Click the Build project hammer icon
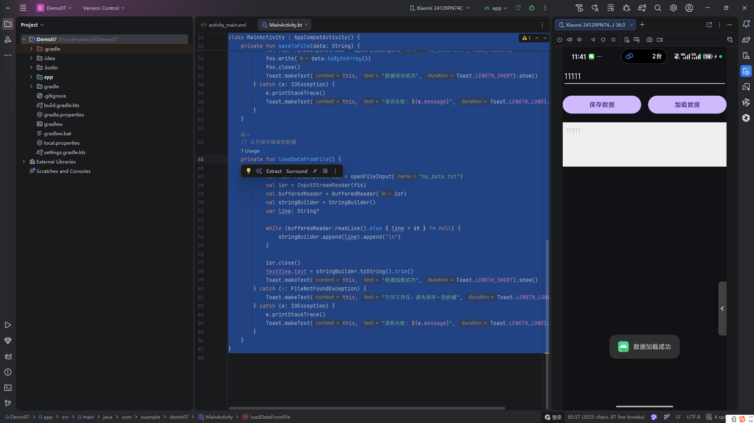 point(579,8)
